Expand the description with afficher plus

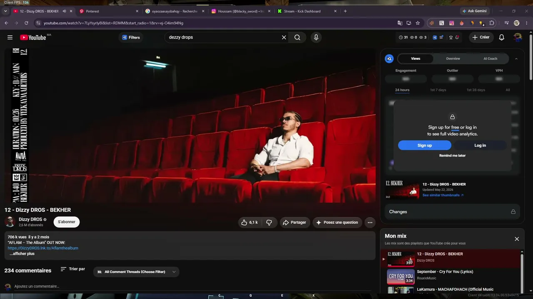pos(22,254)
